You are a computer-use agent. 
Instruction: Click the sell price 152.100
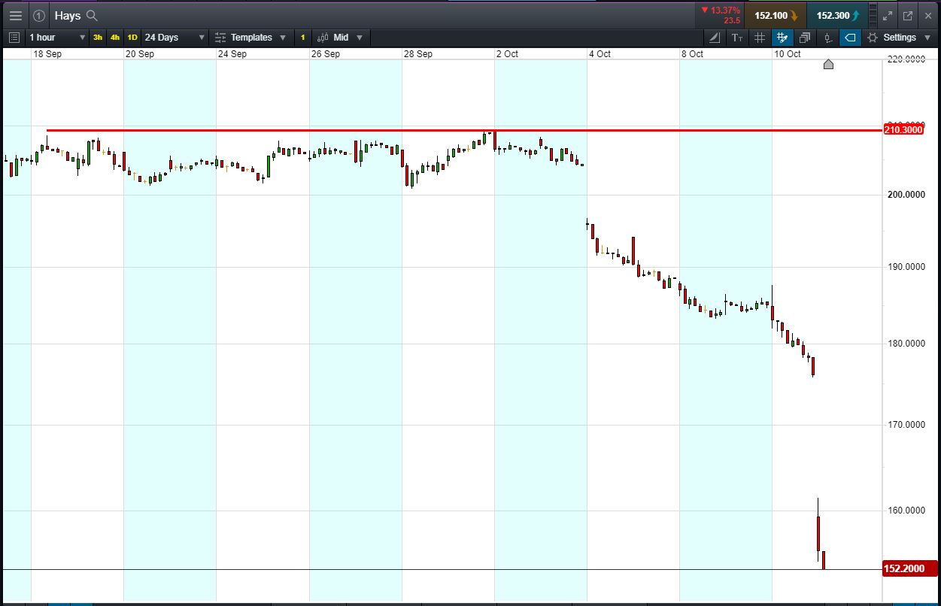tap(776, 15)
